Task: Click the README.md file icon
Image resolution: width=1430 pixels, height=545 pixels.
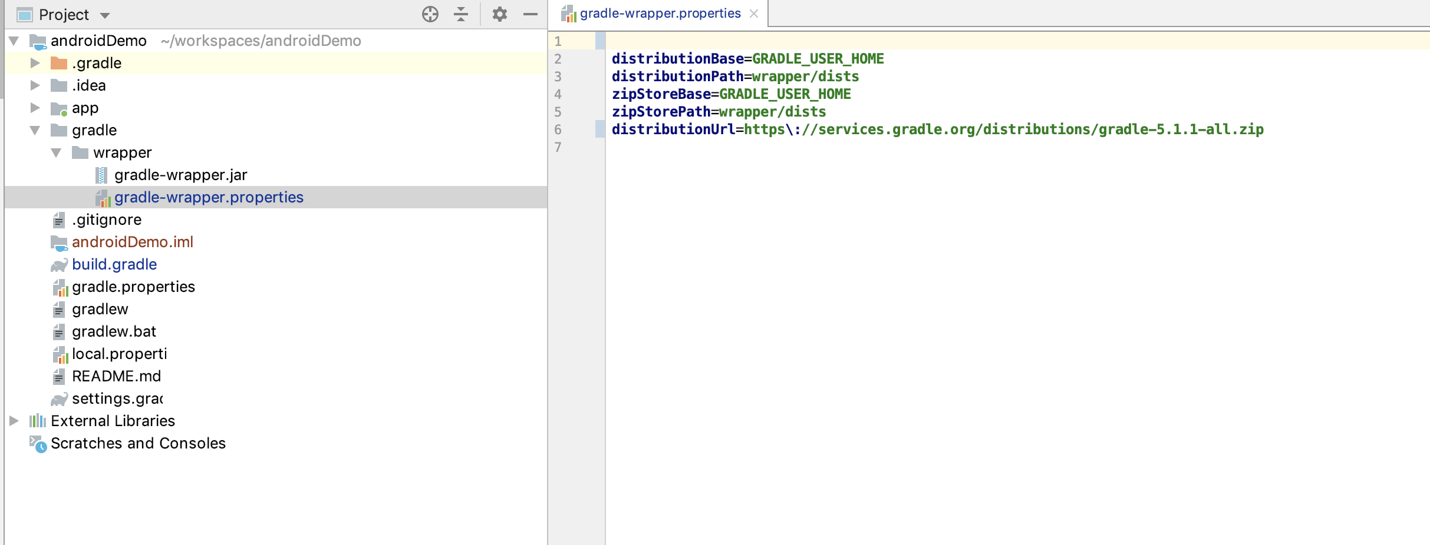Action: (59, 377)
